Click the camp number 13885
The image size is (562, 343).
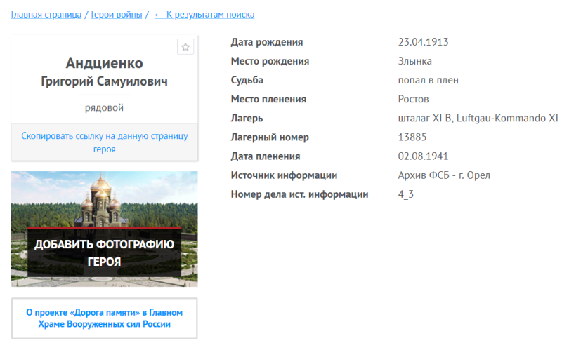[412, 137]
